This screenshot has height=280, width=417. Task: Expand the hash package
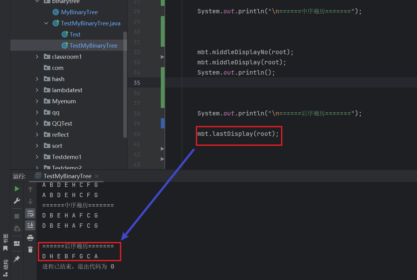point(37,79)
